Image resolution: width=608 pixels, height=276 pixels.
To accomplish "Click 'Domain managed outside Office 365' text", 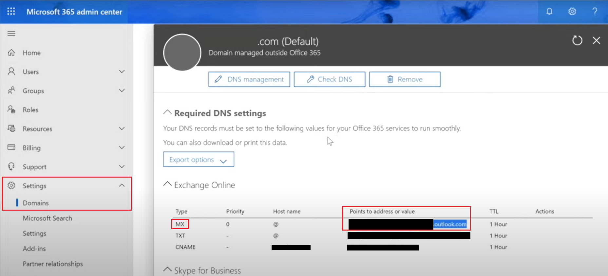I will click(x=264, y=53).
